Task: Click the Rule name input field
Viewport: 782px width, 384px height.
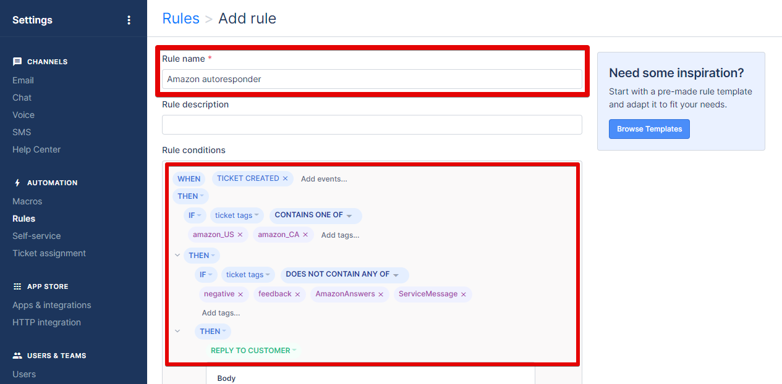Action: (x=372, y=79)
